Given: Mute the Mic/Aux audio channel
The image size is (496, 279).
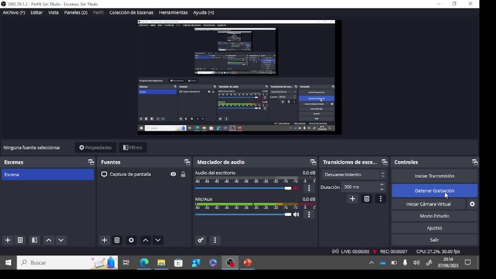Looking at the screenshot, I should pos(297,214).
